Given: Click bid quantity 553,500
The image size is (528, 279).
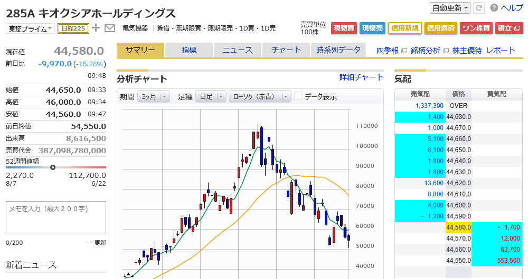Looking at the screenshot, I should click(508, 261).
